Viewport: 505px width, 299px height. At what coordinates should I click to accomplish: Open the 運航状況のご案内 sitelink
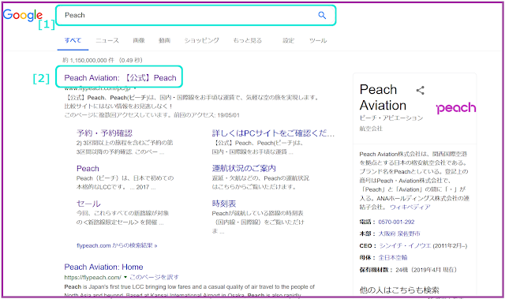pyautogui.click(x=244, y=168)
